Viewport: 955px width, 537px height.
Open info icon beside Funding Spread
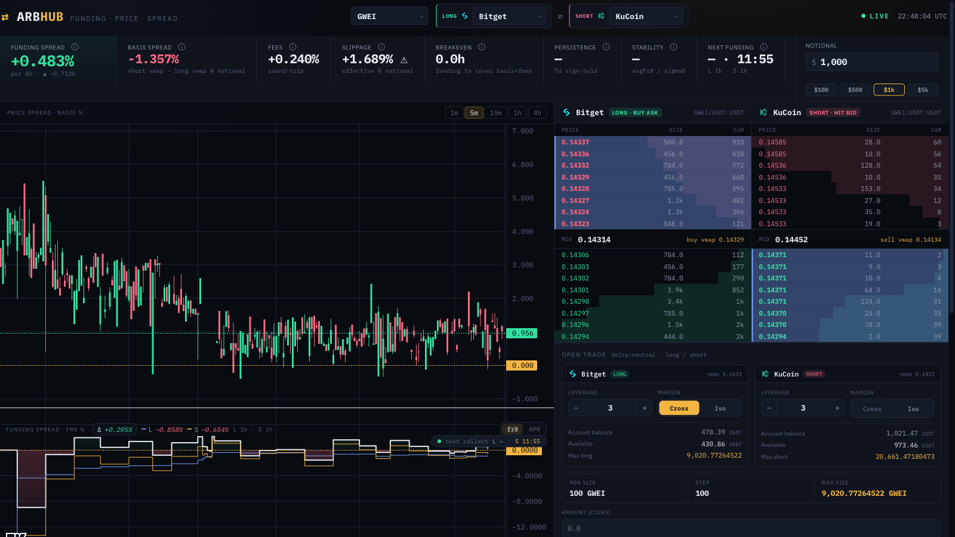(x=75, y=47)
